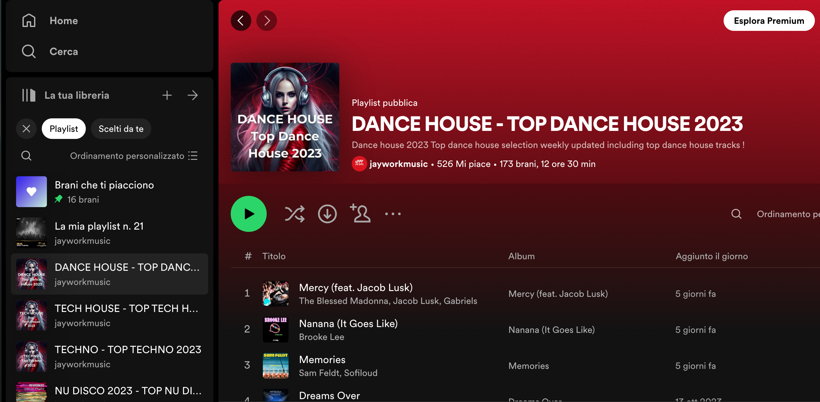Click Esplora Premium button
Viewport: 820px width, 402px height.
click(x=769, y=21)
